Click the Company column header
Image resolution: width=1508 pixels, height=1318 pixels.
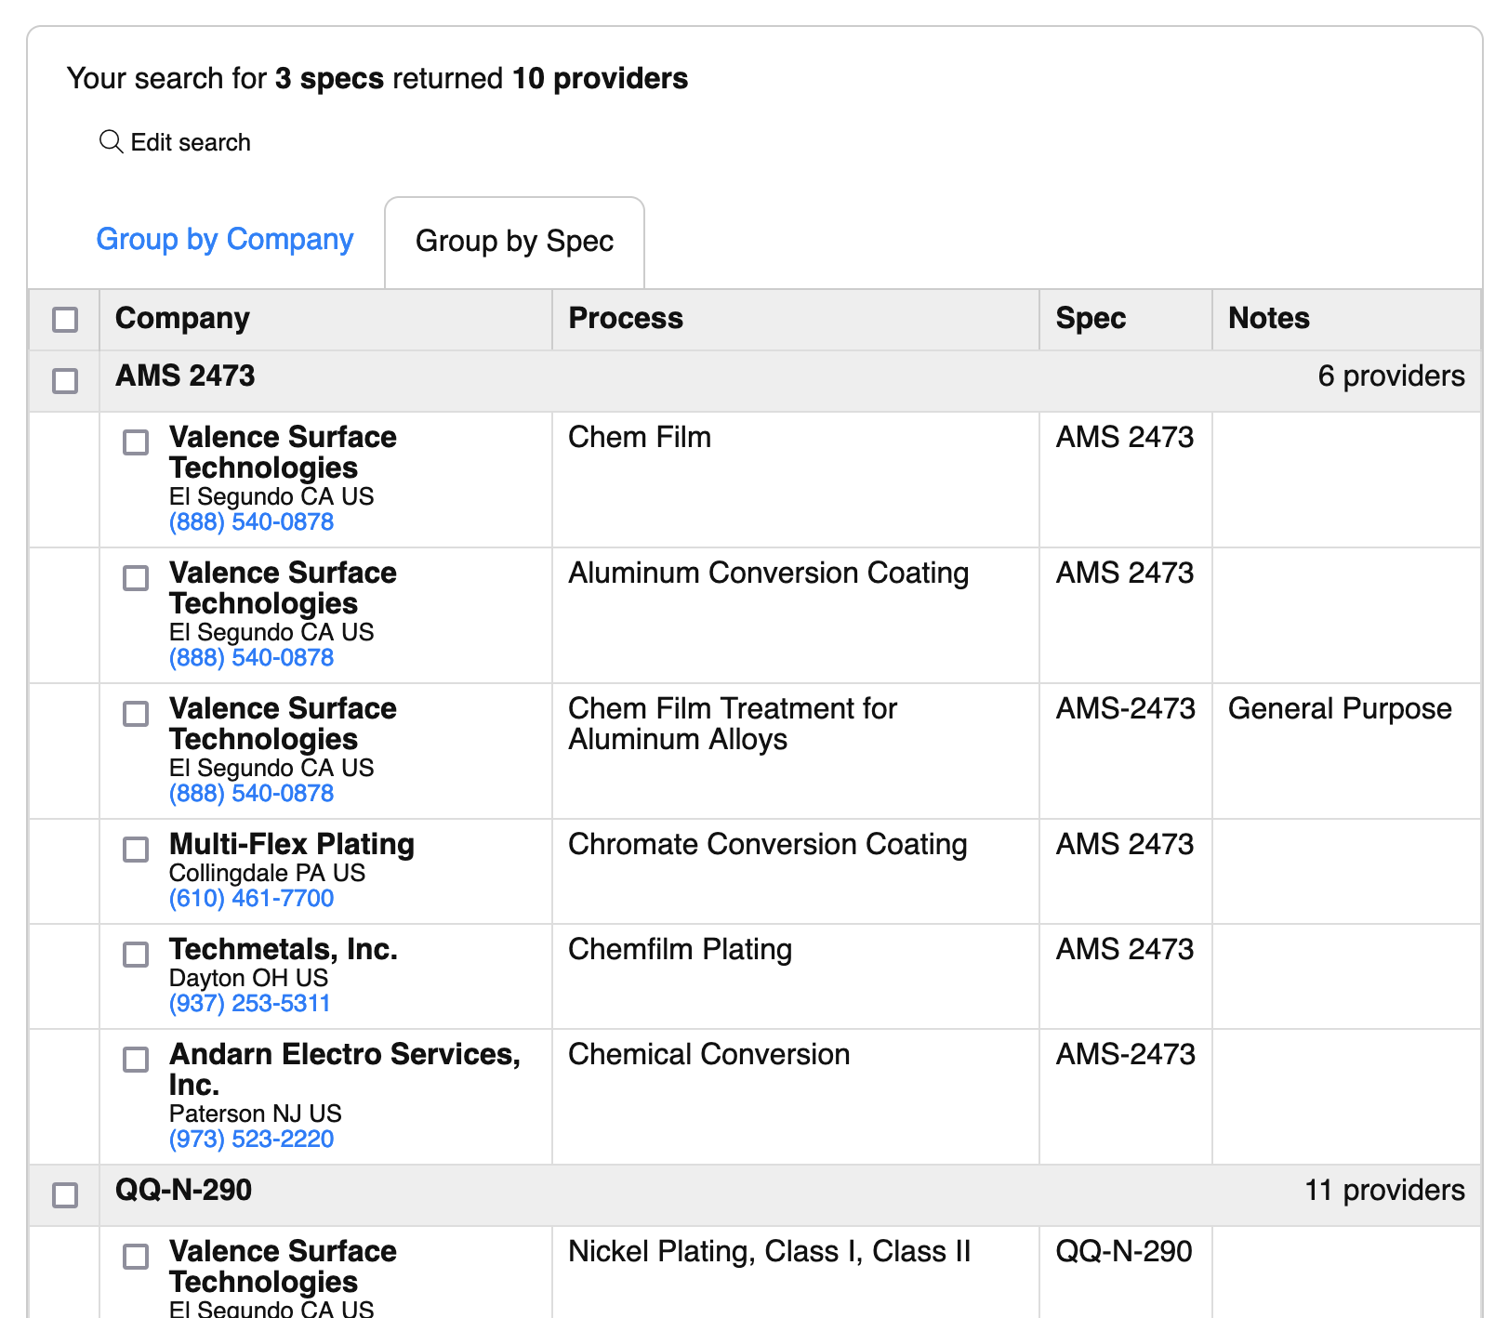coord(182,319)
